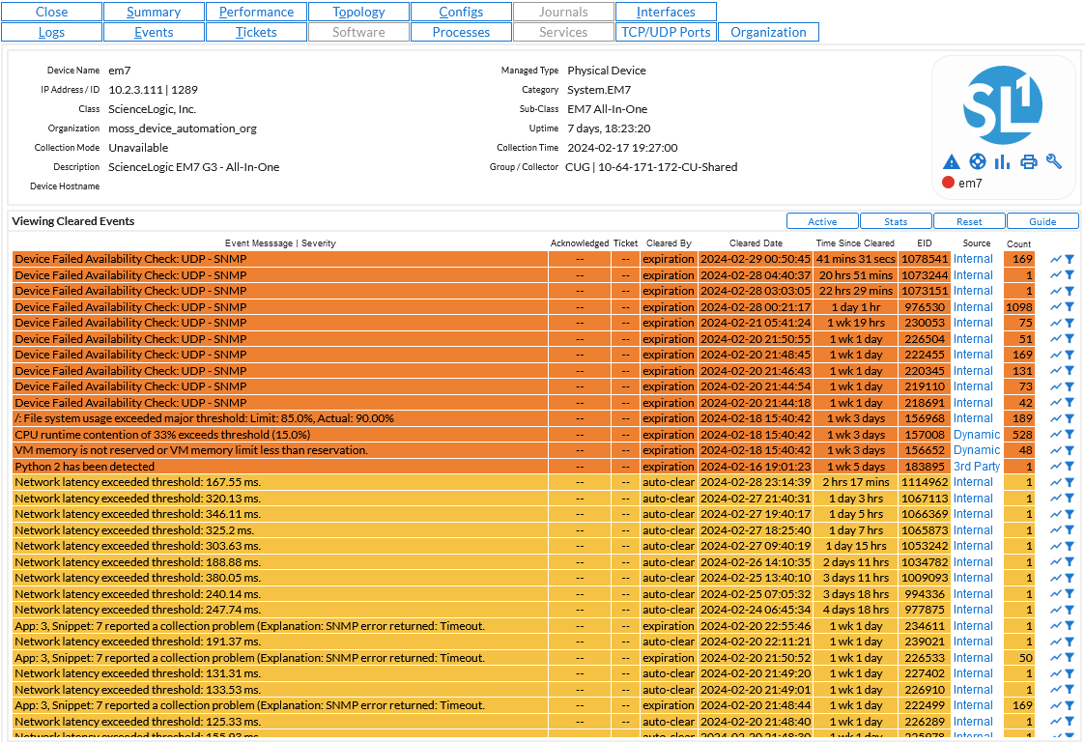Open the Guide button
1085x742 pixels.
coord(1042,221)
